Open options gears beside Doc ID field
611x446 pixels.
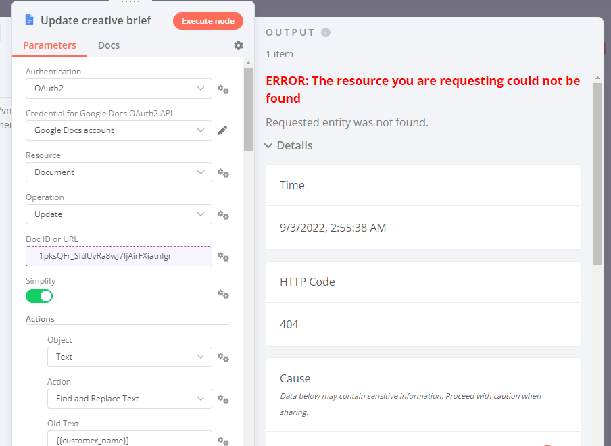click(223, 257)
